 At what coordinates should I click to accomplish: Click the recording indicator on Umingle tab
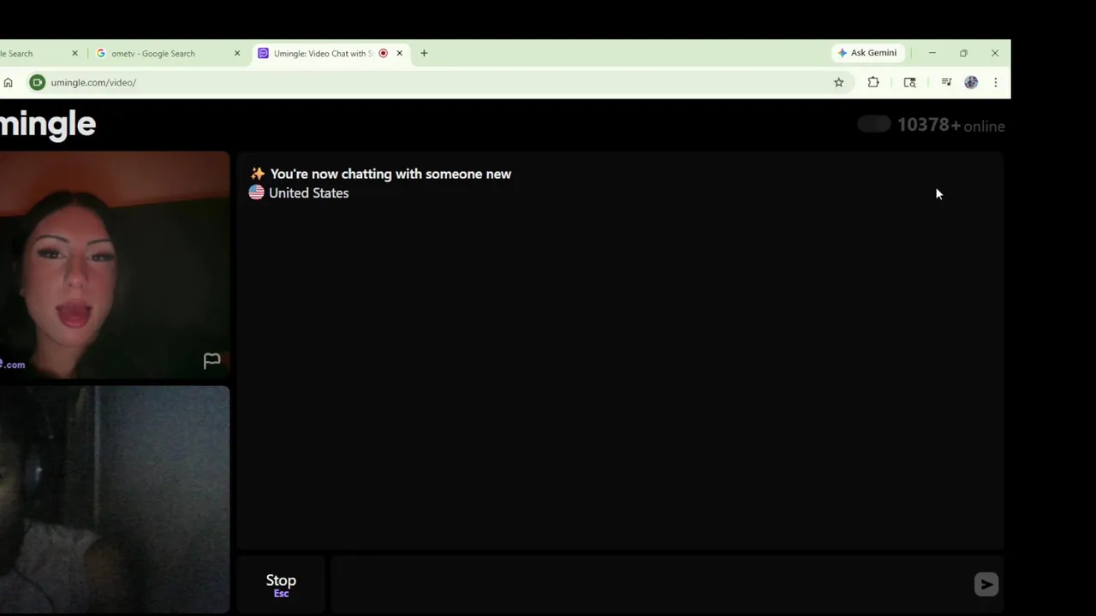383,53
